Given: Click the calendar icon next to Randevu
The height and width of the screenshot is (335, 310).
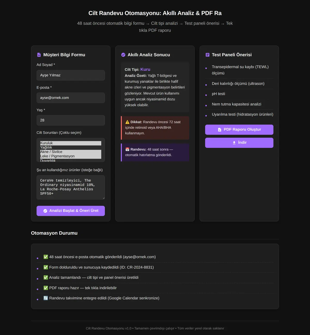Looking at the screenshot, I should pos(127,149).
